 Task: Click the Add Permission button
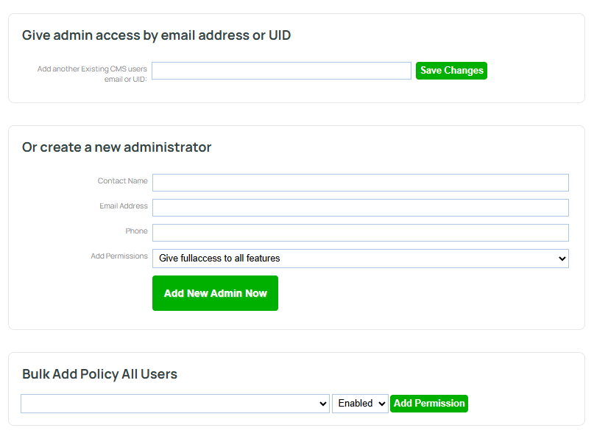429,404
